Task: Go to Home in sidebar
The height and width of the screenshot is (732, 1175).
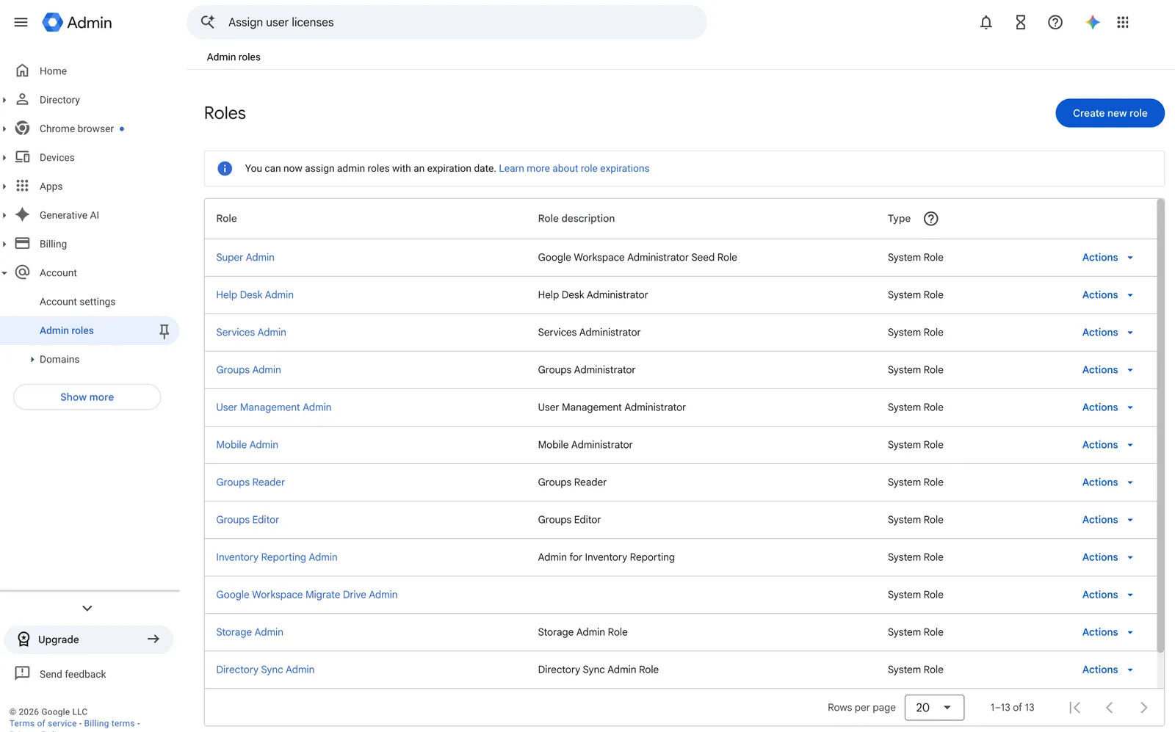Action: coord(53,71)
